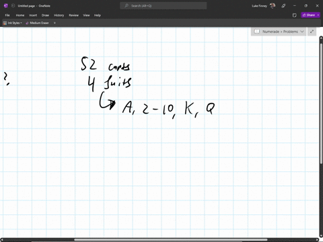Click in the Search box
The width and height of the screenshot is (323, 242).
164,6
